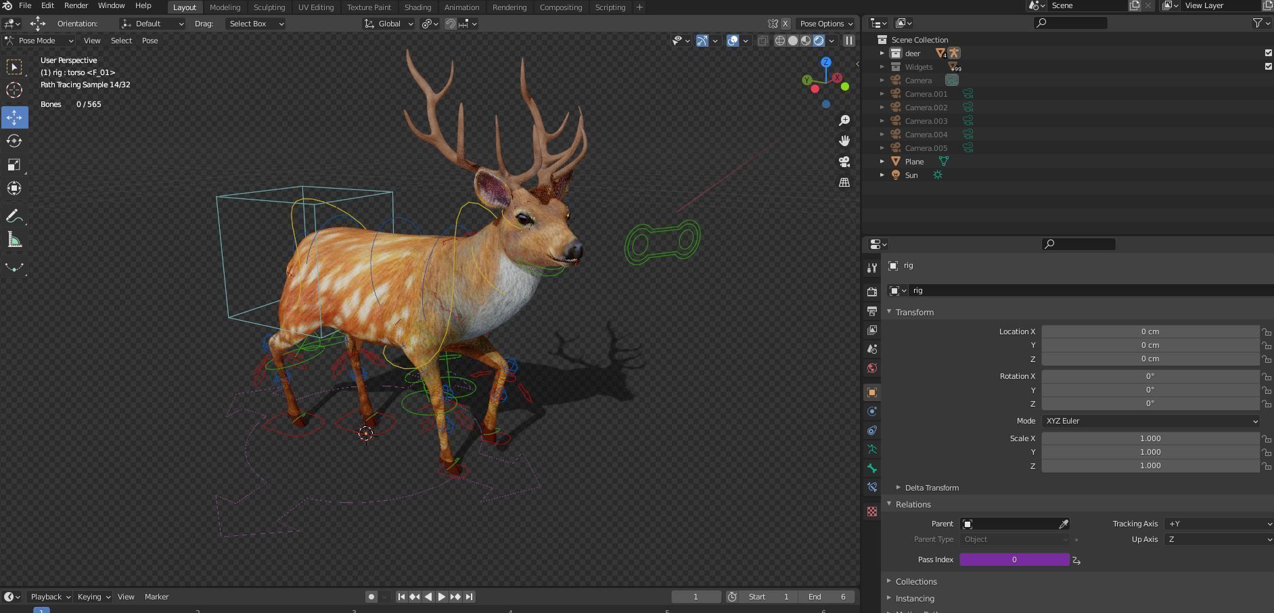Open the Pose Options dropdown
This screenshot has height=613, width=1274.
point(826,24)
